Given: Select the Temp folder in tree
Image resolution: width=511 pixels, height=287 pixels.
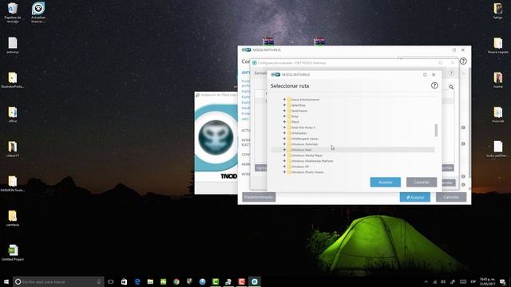Looking at the screenshot, I should 295,116.
